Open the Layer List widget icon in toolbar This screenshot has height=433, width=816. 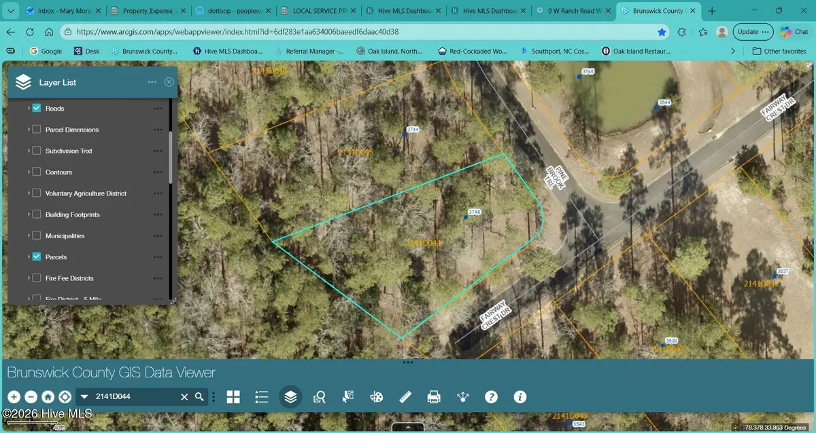(290, 396)
